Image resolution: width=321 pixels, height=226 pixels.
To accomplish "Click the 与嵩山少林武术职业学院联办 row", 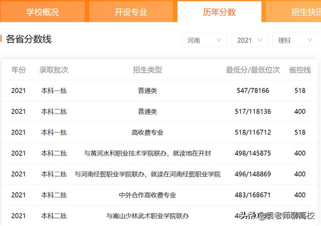I will 147,216.
